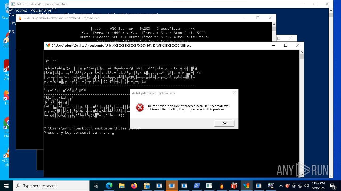Open the notification center icon
Screen dimensions: 341x191
click(x=332, y=186)
